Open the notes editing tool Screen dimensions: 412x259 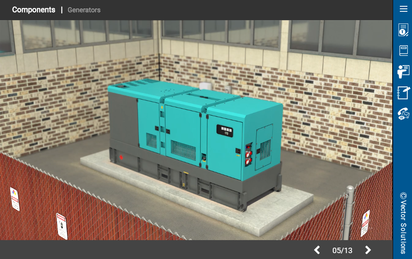coord(403,93)
